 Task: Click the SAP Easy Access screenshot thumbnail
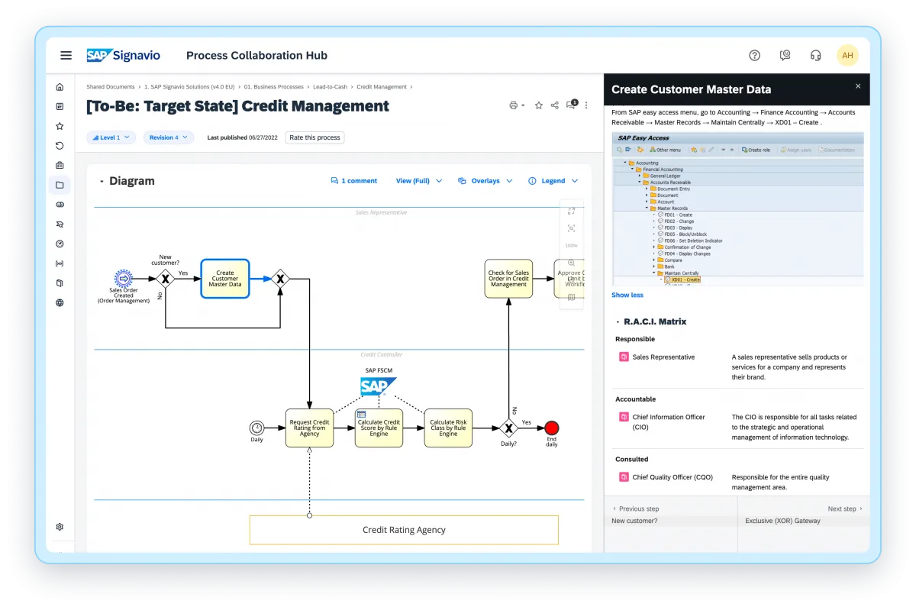737,210
